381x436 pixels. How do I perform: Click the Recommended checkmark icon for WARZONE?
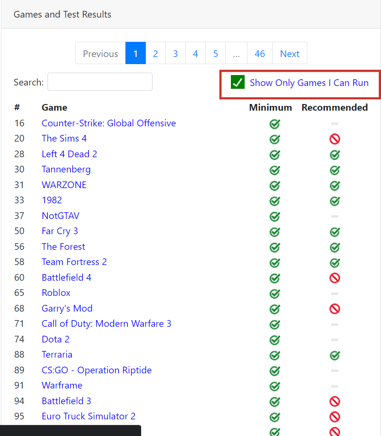coord(335,186)
